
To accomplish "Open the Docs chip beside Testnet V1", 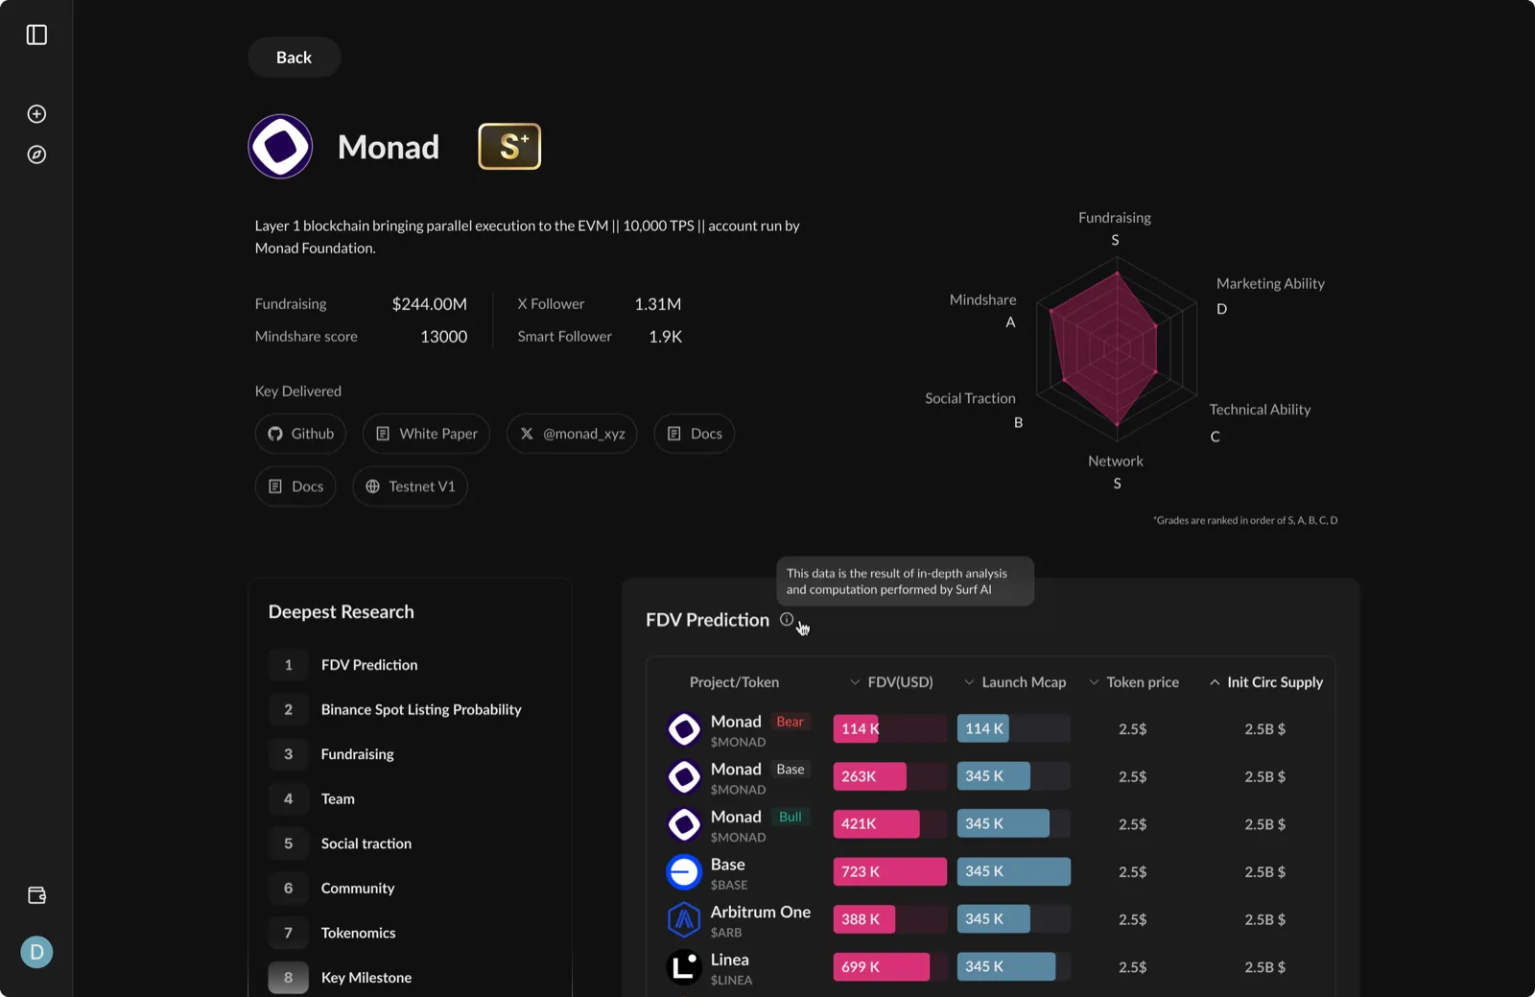I will click(x=295, y=487).
